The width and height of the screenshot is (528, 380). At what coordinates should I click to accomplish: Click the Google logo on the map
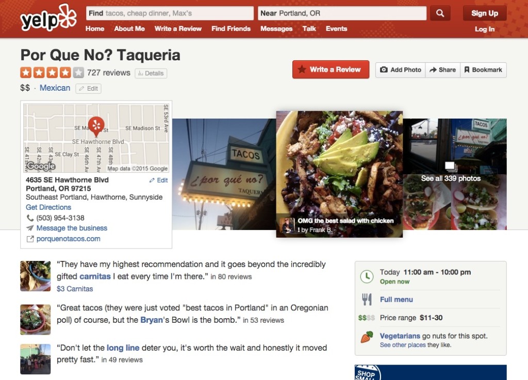41,166
